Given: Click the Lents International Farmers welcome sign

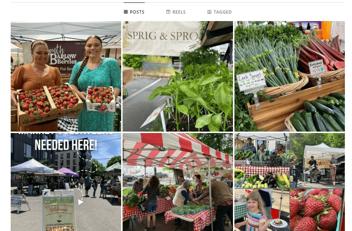Looking at the screenshot, I should coord(59,211).
